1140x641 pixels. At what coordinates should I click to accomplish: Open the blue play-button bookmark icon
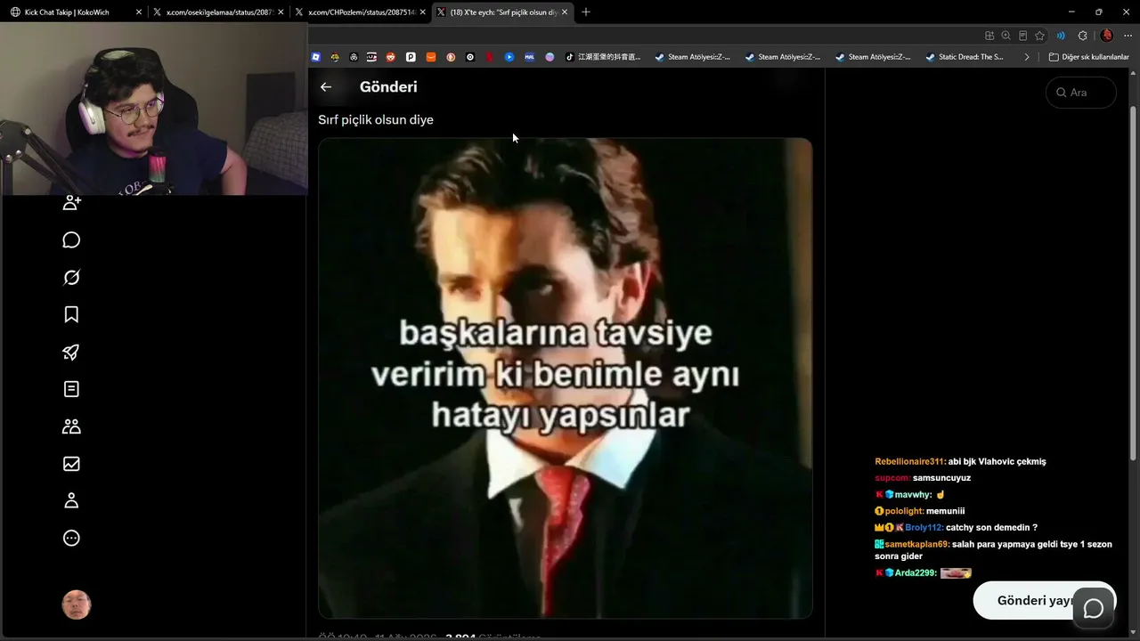[509, 57]
